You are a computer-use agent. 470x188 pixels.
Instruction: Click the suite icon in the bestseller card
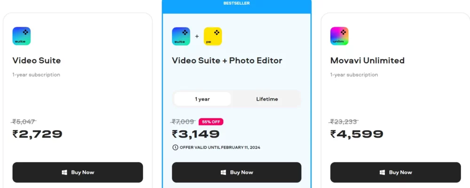coord(181,36)
